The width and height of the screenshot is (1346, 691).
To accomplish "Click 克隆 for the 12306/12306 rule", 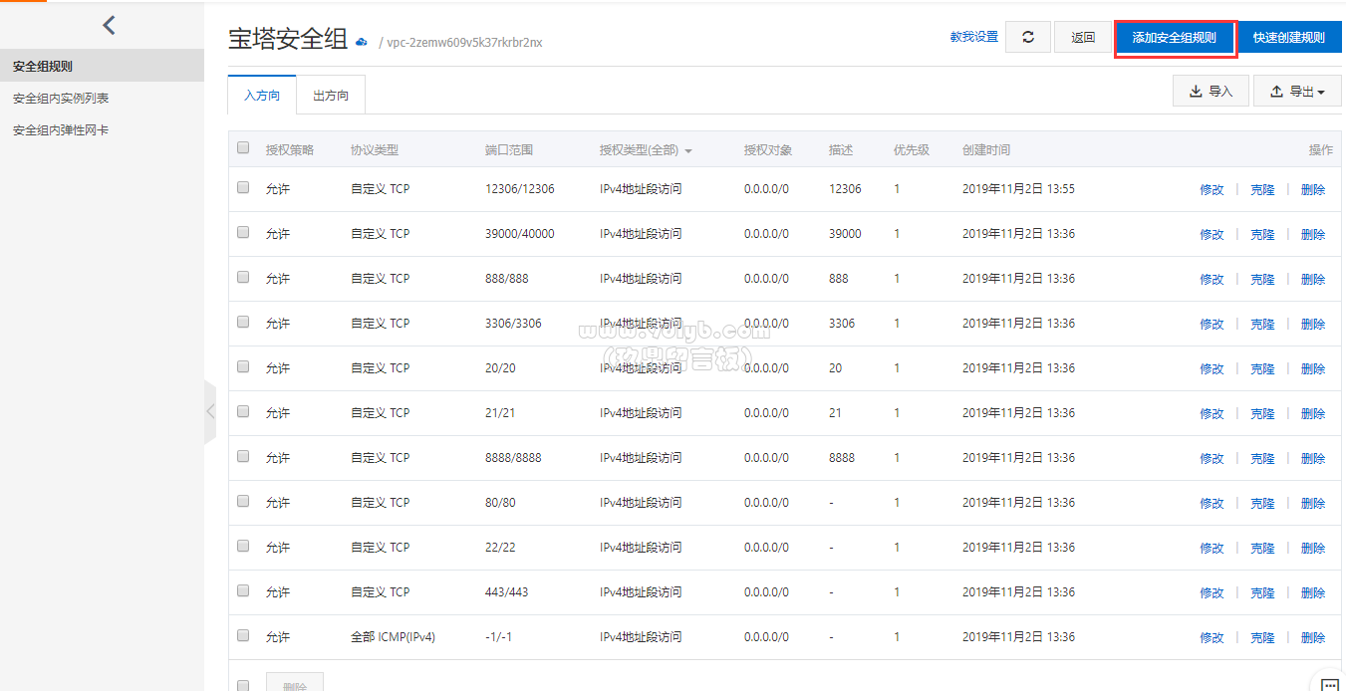I will [x=1262, y=189].
